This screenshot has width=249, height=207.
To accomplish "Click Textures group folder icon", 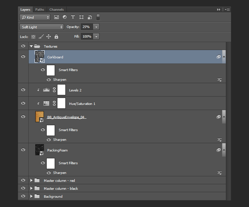I will [37, 46].
